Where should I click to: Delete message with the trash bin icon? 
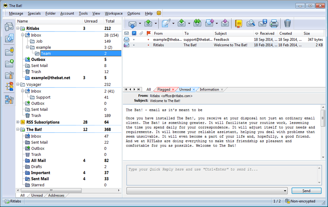tap(287, 24)
